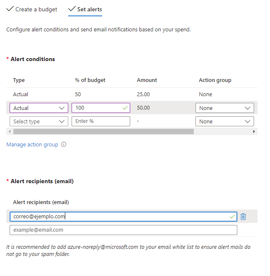
Task: Expand Action group dropdown for the empty row
Action: (225, 121)
